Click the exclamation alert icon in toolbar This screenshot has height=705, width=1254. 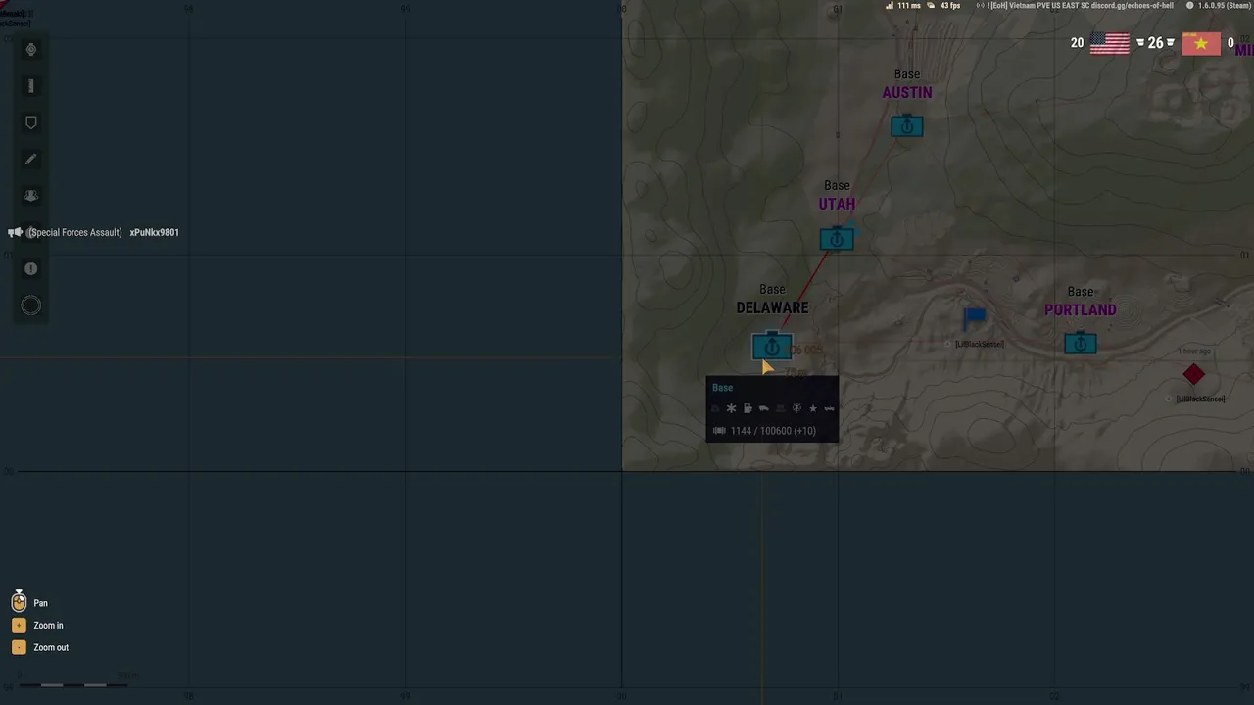[x=31, y=269]
